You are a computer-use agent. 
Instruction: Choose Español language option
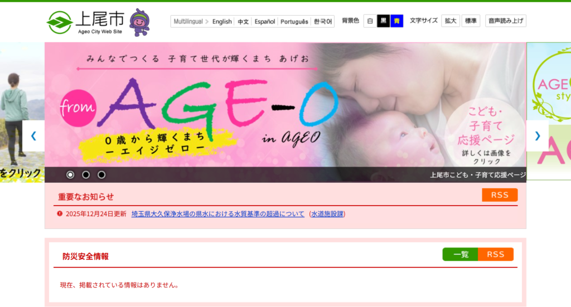[x=264, y=22]
